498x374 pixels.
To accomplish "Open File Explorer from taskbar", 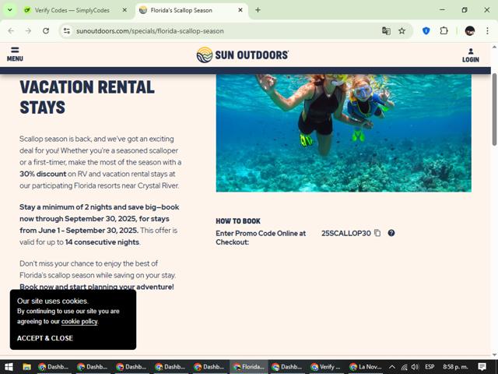I will pos(26,367).
